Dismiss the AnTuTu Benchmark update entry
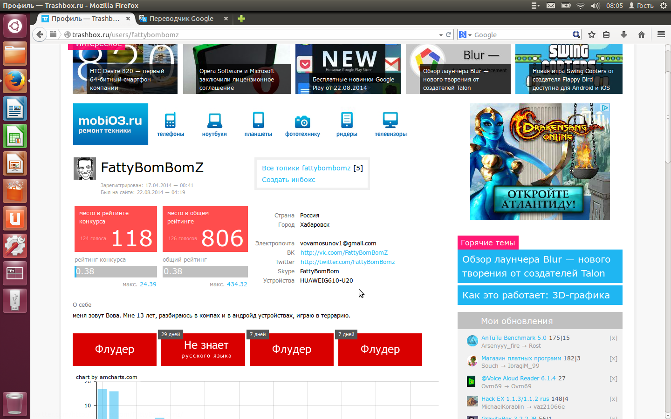This screenshot has width=671, height=419. tap(613, 338)
